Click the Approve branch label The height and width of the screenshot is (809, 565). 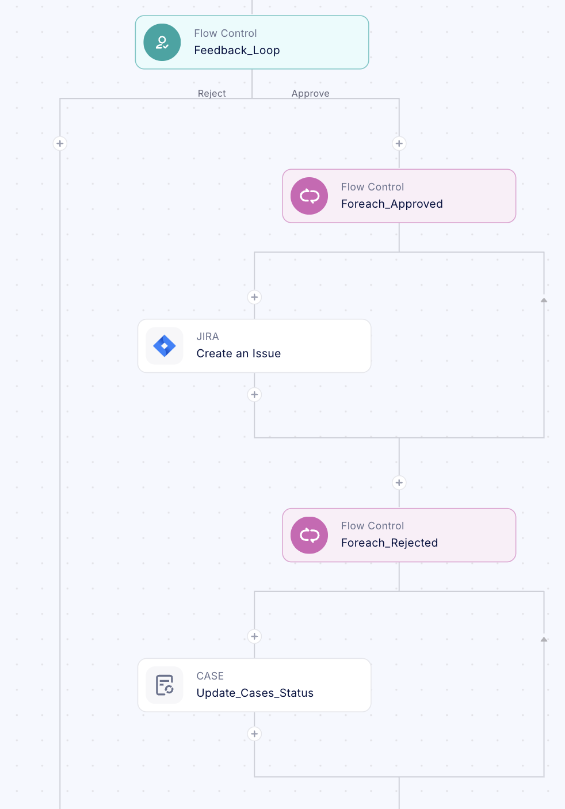point(310,93)
